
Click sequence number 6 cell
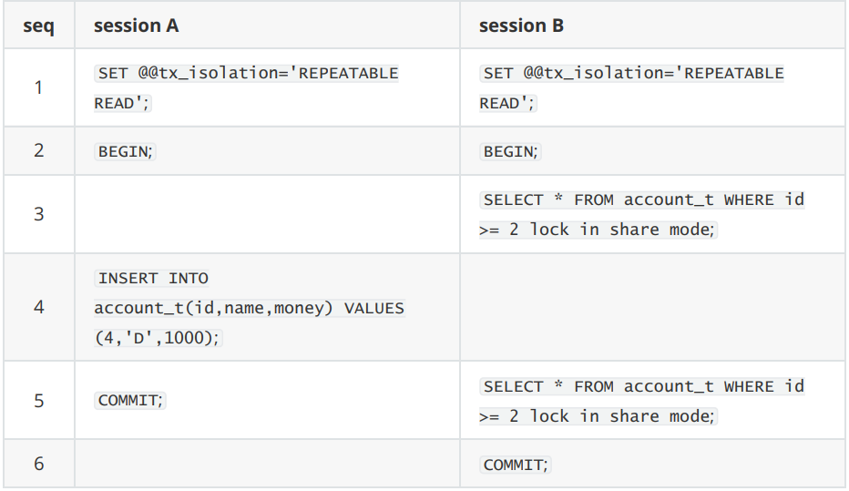coord(39,464)
